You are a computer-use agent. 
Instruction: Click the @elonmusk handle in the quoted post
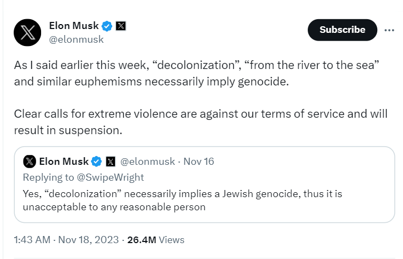pyautogui.click(x=147, y=161)
